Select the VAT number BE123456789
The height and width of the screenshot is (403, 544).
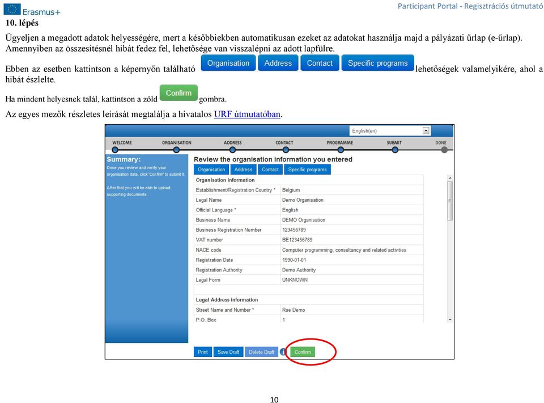coord(297,240)
